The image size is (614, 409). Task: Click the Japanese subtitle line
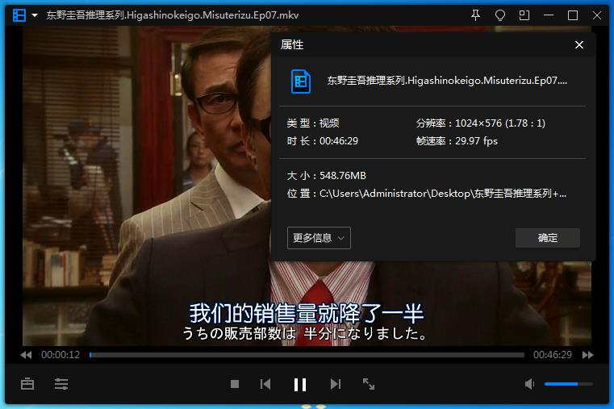pyautogui.click(x=305, y=333)
